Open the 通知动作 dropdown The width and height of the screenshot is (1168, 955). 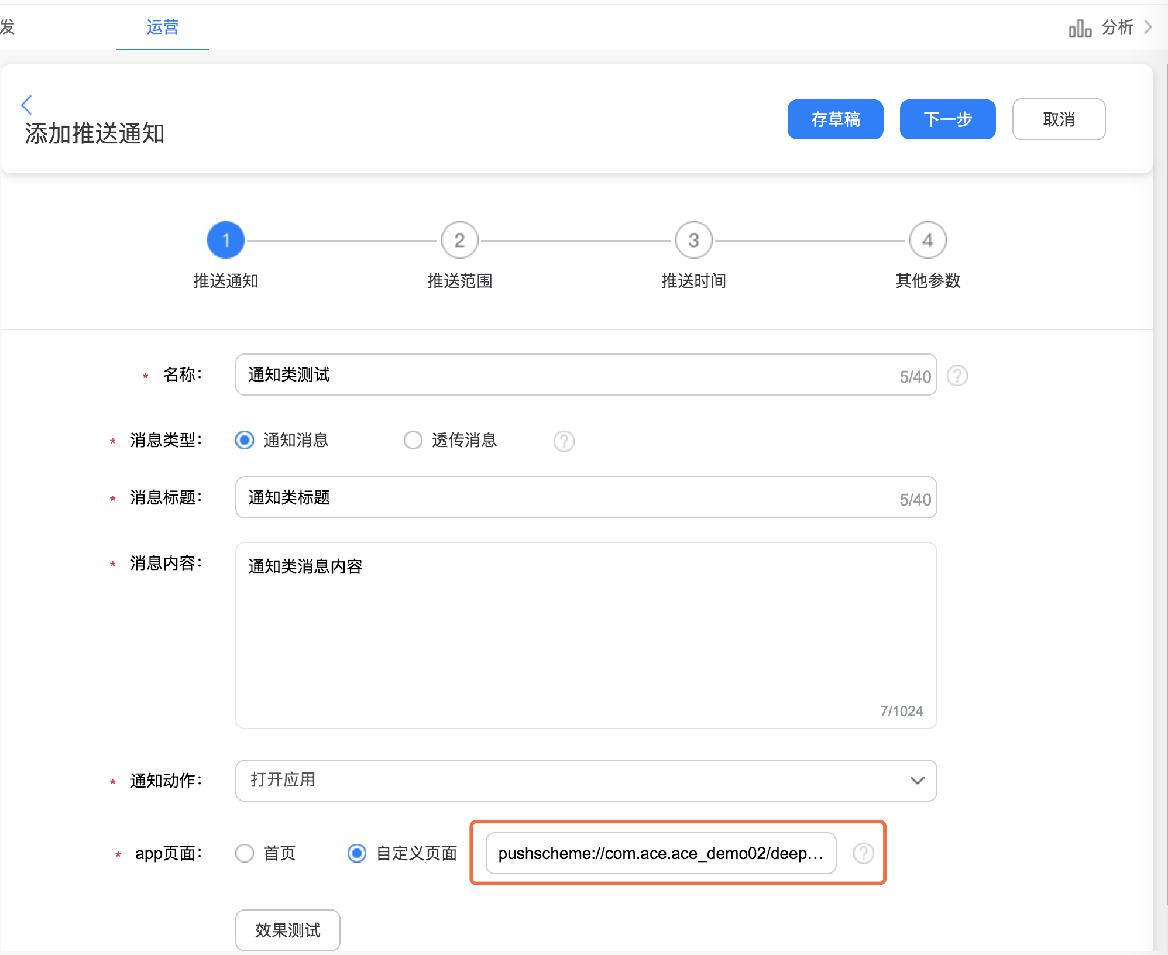pos(586,780)
